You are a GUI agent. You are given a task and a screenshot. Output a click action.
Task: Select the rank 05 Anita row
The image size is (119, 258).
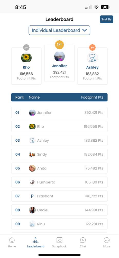[59, 168]
